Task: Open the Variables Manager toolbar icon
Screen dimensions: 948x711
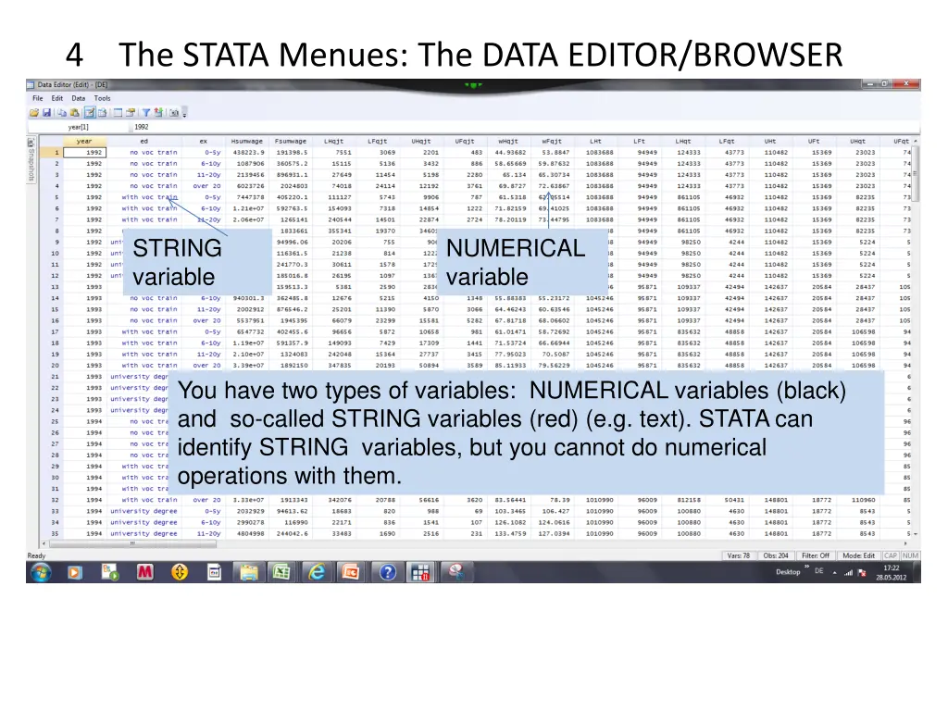Action: coord(118,112)
